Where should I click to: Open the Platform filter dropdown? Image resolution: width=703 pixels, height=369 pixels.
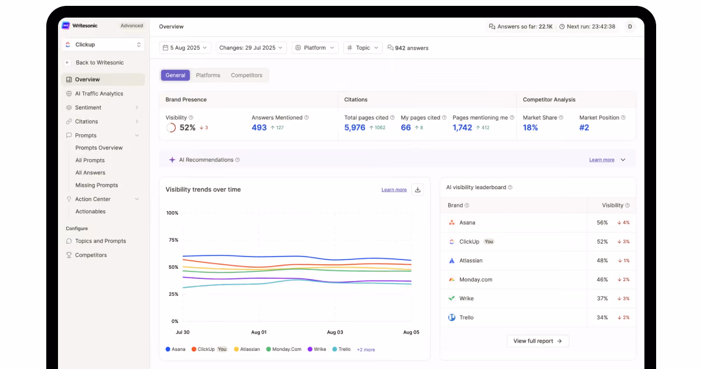[x=315, y=48]
